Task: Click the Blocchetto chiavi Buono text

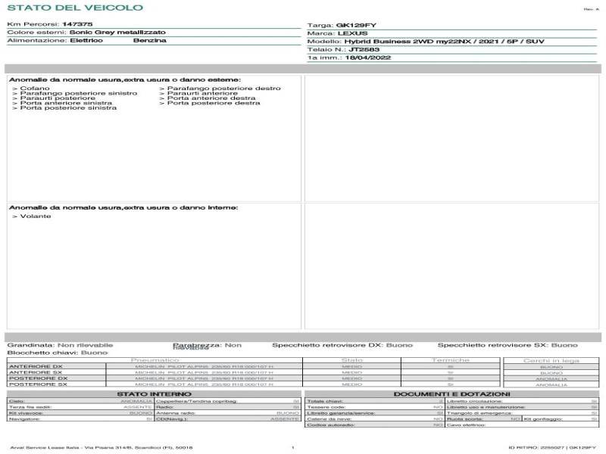Action: tap(58, 353)
